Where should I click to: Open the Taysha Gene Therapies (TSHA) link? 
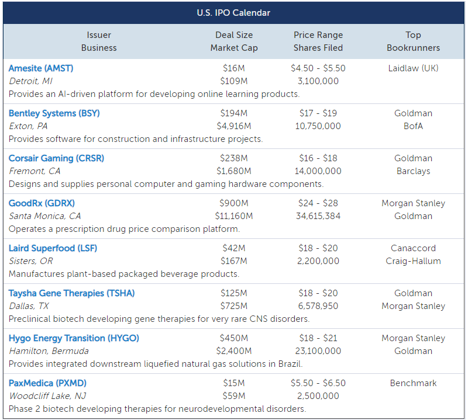coord(71,293)
